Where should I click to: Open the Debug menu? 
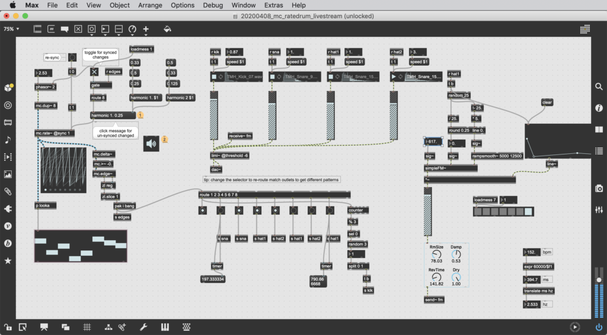[x=213, y=5]
